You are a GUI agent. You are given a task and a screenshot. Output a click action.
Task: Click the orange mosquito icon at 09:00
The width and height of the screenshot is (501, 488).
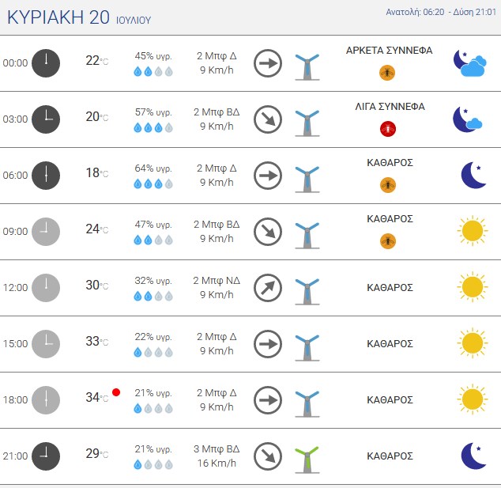(x=388, y=241)
